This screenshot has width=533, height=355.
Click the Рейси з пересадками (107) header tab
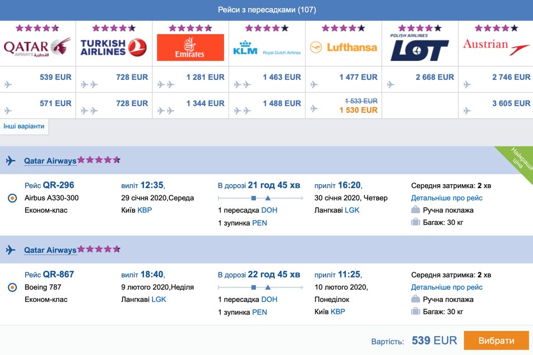pos(267,10)
